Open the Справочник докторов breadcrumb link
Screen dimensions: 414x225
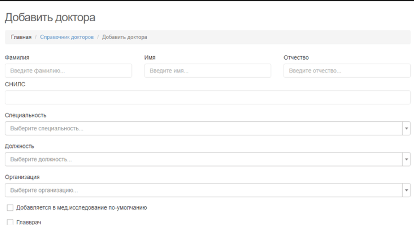coord(67,37)
